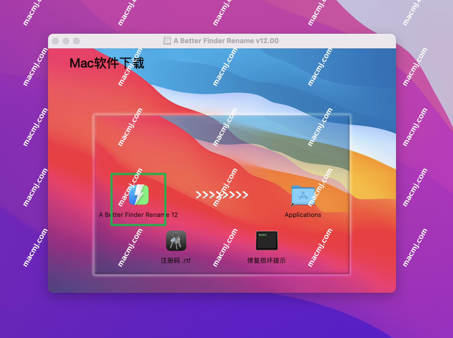This screenshot has height=338, width=453.
Task: Select the 注册码 .rtf keychain file icon
Action: [176, 241]
